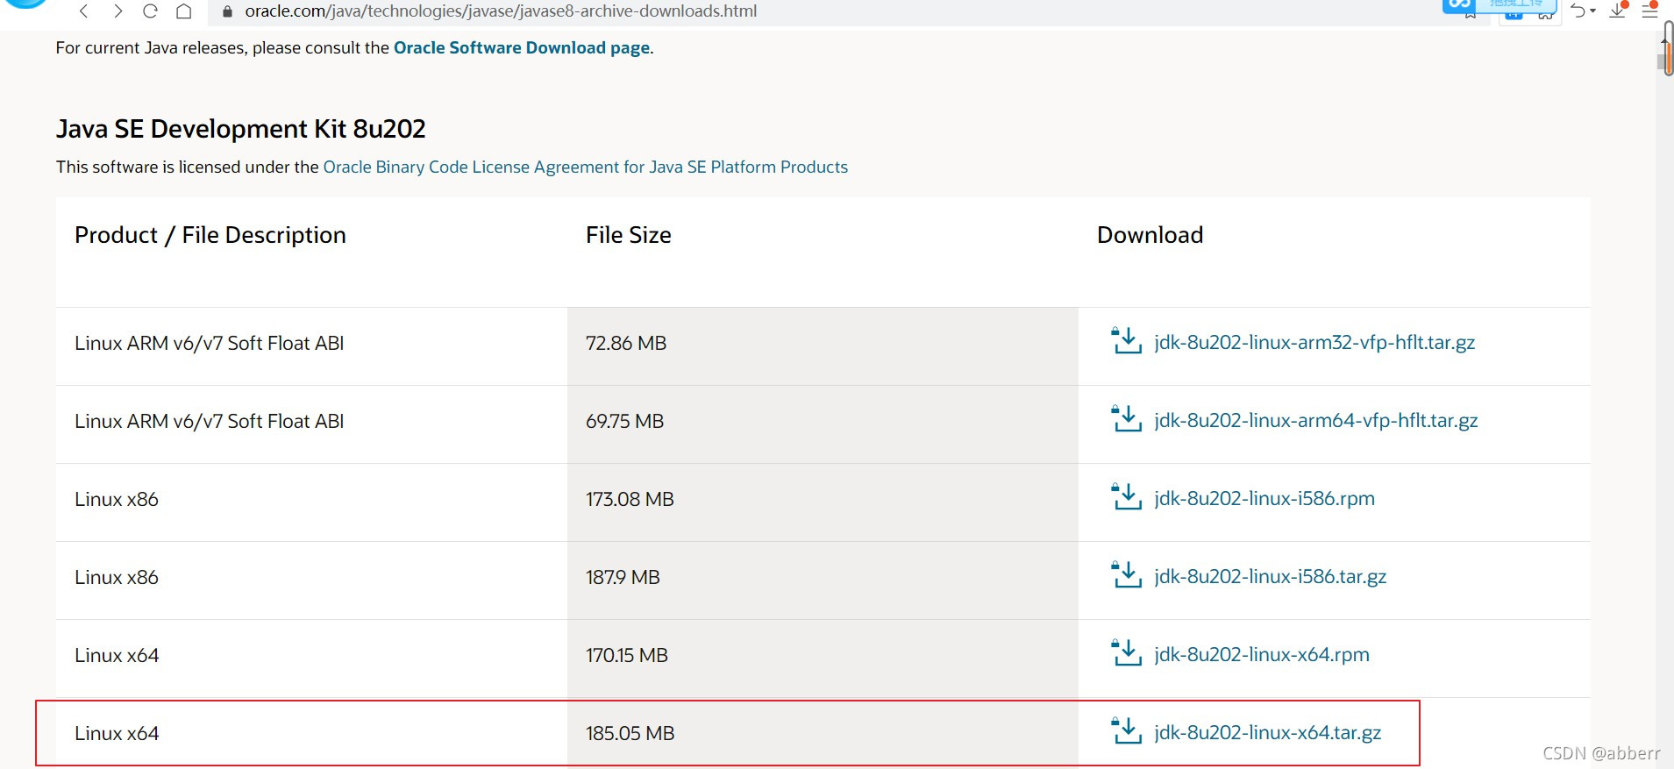This screenshot has height=769, width=1674.
Task: Click the 'Download' column header
Action: pyautogui.click(x=1150, y=235)
